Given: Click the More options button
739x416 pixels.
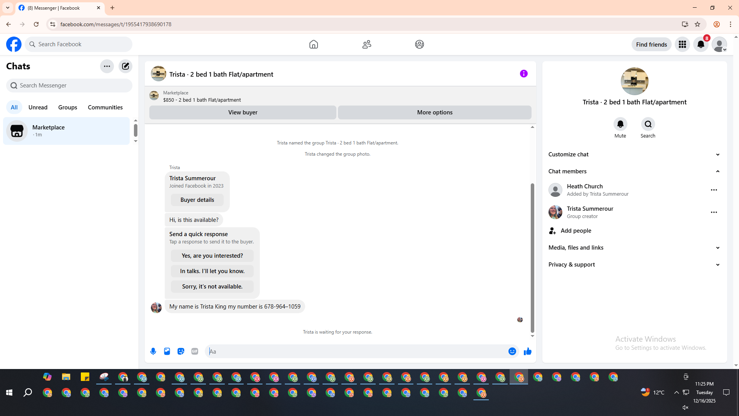Looking at the screenshot, I should point(435,112).
